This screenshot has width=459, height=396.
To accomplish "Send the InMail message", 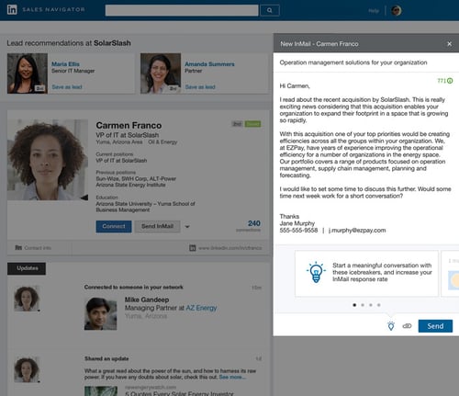I will point(435,326).
